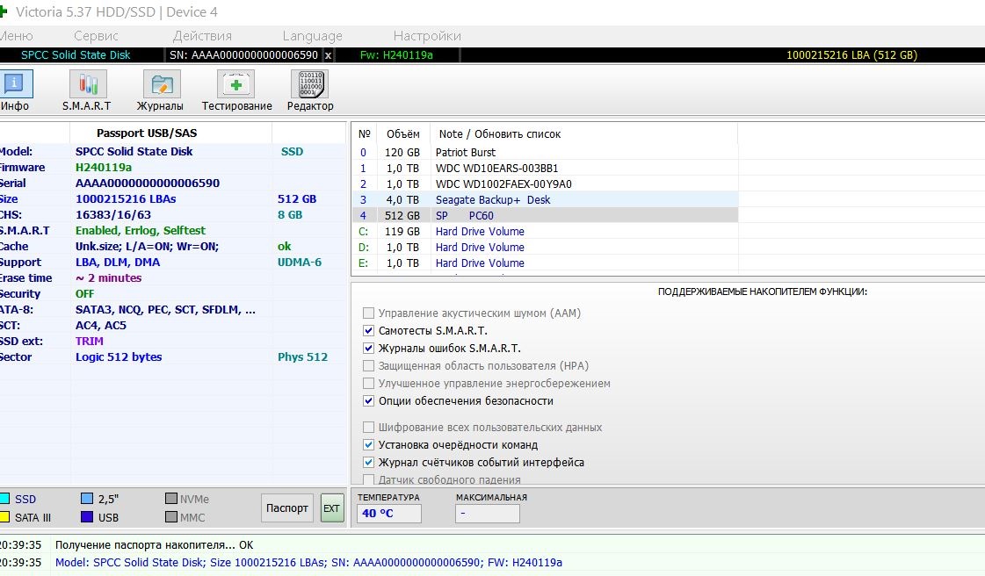Image resolution: width=985 pixels, height=576 pixels.
Task: Toggle Опции обеспечения безопасности checkbox
Action: tap(369, 401)
